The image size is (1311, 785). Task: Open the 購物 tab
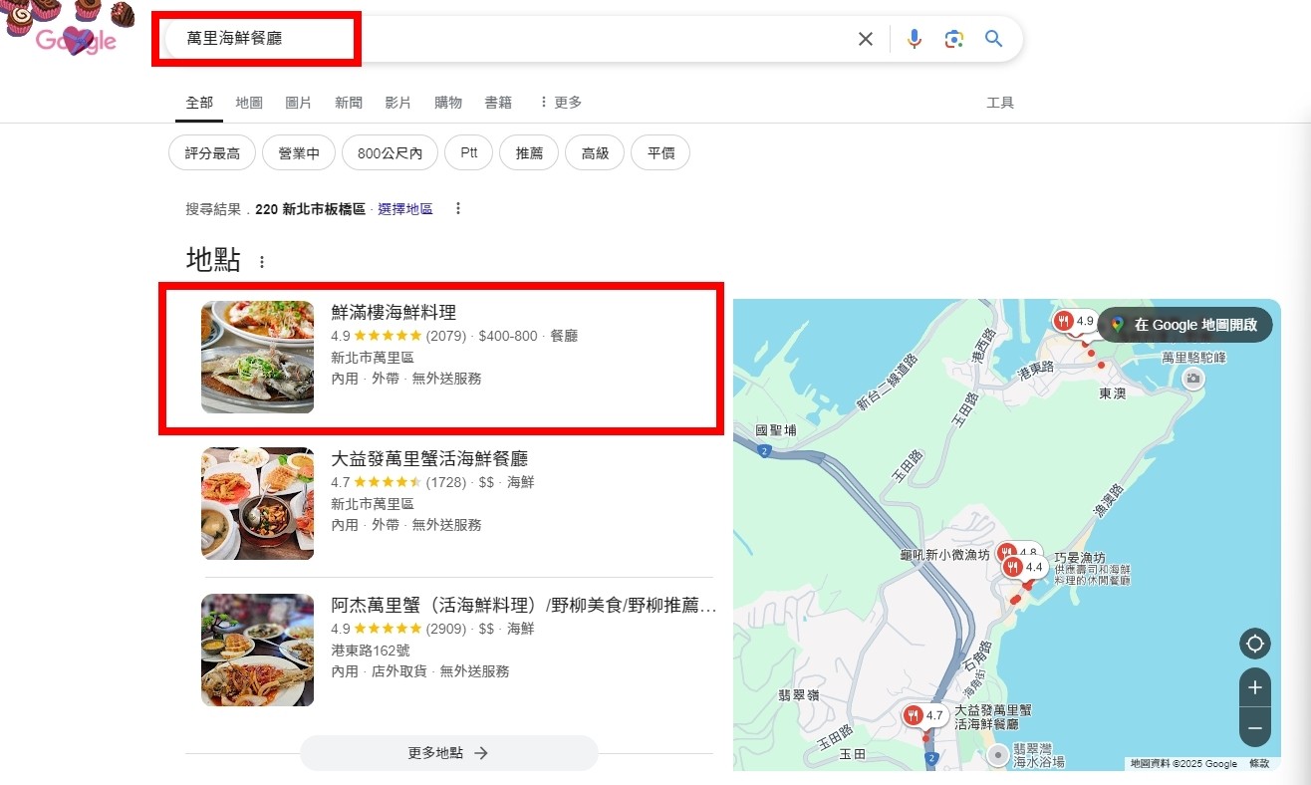pos(448,103)
